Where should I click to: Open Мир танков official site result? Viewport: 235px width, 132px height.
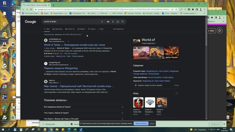pos(79,86)
